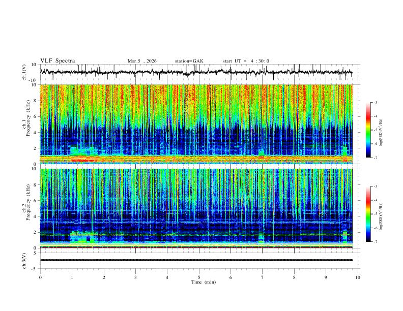Click time axis tick label '0'

click(x=40, y=277)
